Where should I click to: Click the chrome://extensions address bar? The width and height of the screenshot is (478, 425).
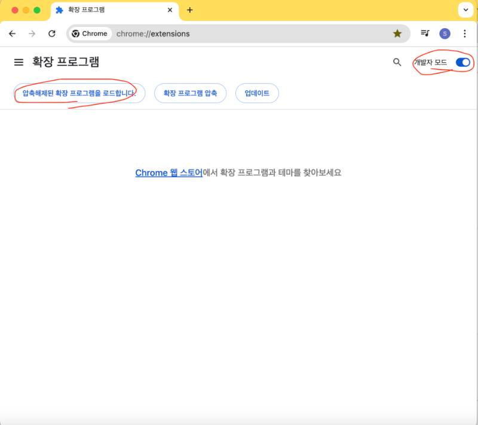[x=239, y=33]
